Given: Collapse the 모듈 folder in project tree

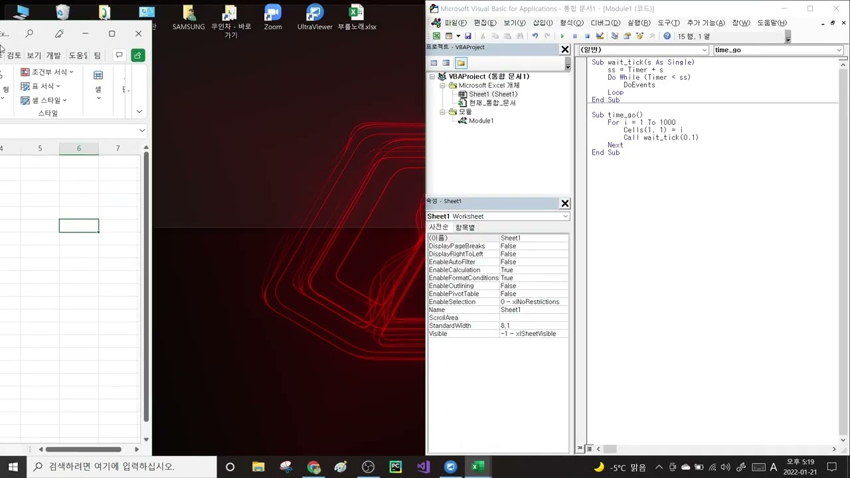Looking at the screenshot, I should pyautogui.click(x=442, y=112).
